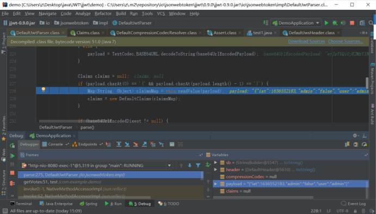376x214 pixels.
Task: Add a new watch in Variables
Action: tap(208, 164)
